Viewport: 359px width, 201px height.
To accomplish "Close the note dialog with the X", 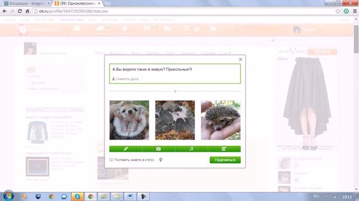I will click(x=241, y=60).
